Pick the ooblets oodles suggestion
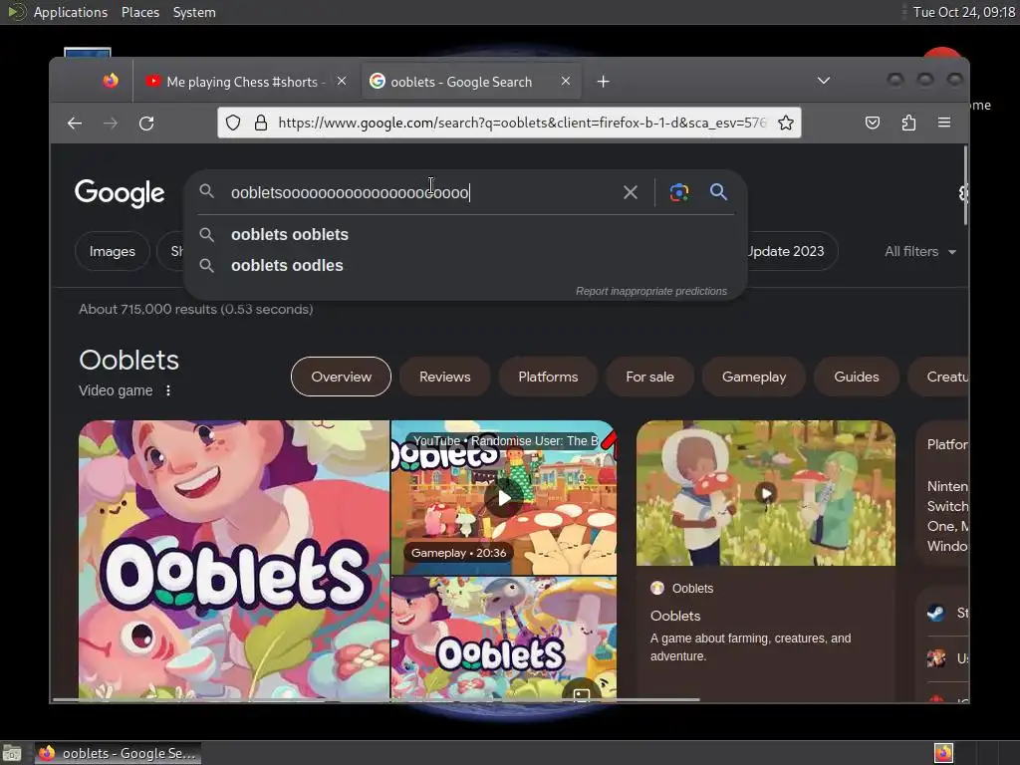The width and height of the screenshot is (1020, 765). click(466, 265)
